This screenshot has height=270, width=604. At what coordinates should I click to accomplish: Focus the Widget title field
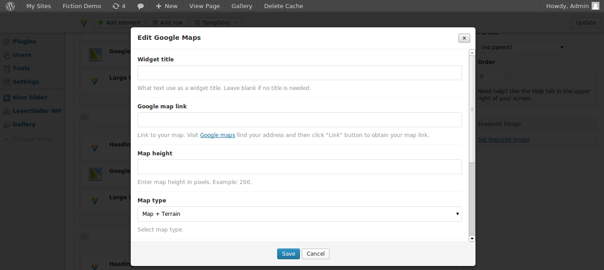pyautogui.click(x=300, y=73)
